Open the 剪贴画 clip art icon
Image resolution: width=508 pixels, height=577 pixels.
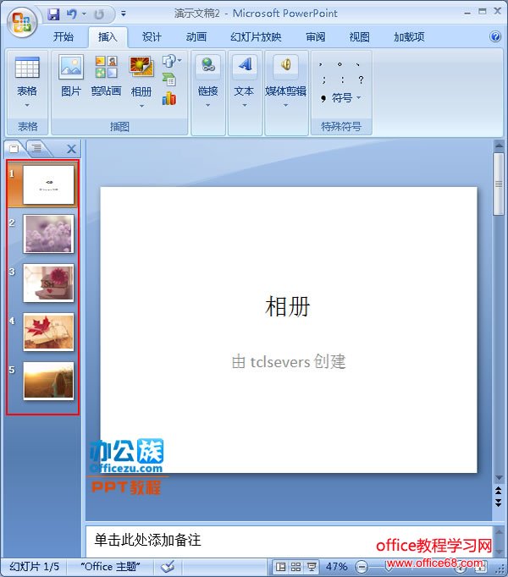tap(106, 68)
